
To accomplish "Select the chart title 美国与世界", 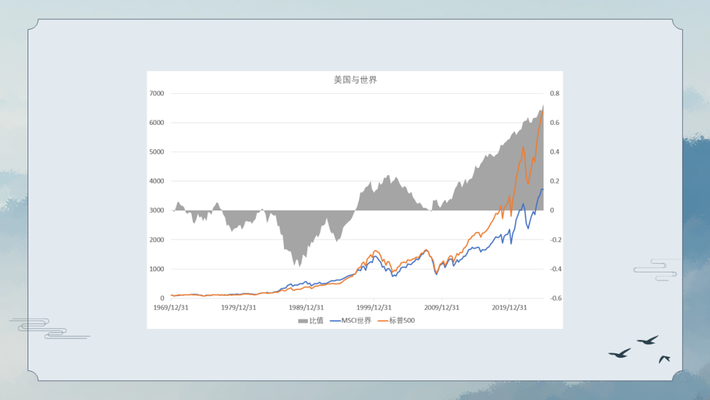I will point(356,80).
